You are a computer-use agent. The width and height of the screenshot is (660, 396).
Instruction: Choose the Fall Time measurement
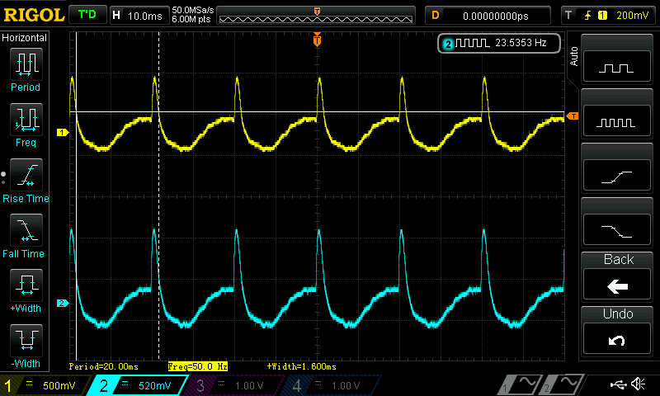click(26, 232)
